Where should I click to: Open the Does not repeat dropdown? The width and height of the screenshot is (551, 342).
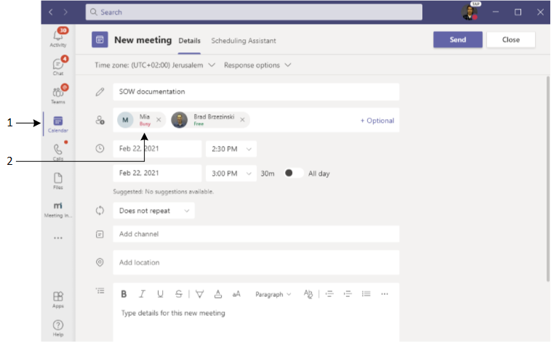click(x=153, y=211)
